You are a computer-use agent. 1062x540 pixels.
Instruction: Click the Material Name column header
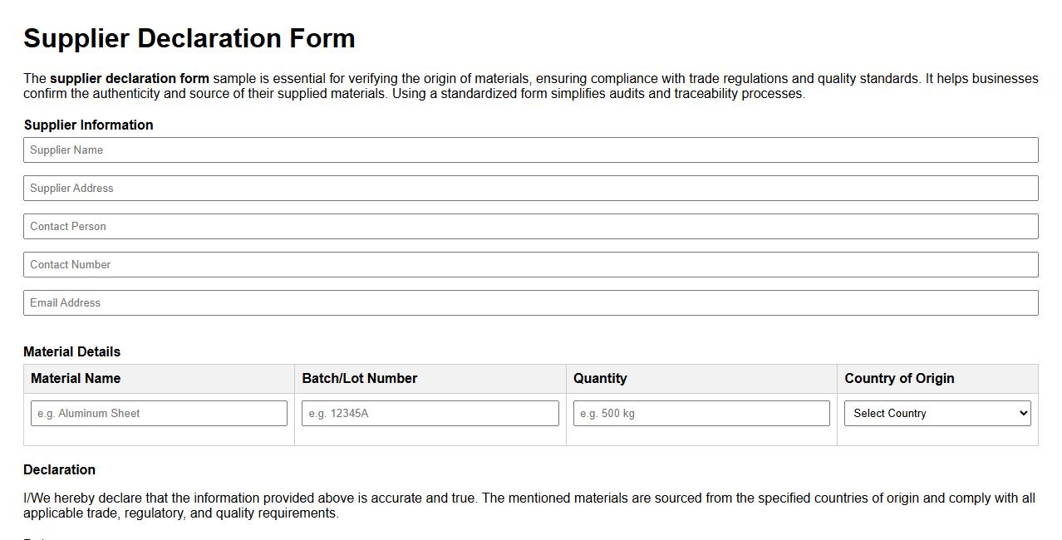pos(75,378)
